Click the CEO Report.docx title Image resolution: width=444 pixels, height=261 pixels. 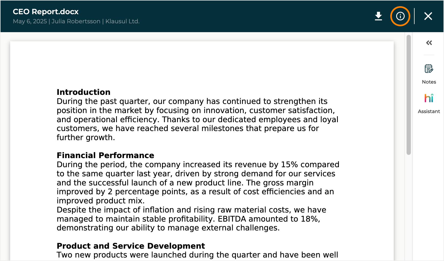tap(46, 12)
